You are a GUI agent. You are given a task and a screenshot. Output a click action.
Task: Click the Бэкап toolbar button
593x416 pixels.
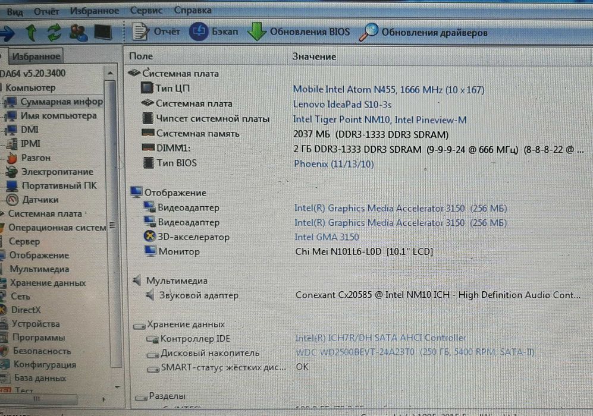(x=214, y=31)
